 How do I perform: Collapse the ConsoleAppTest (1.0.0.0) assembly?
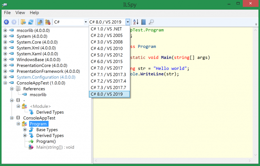tap(5, 83)
